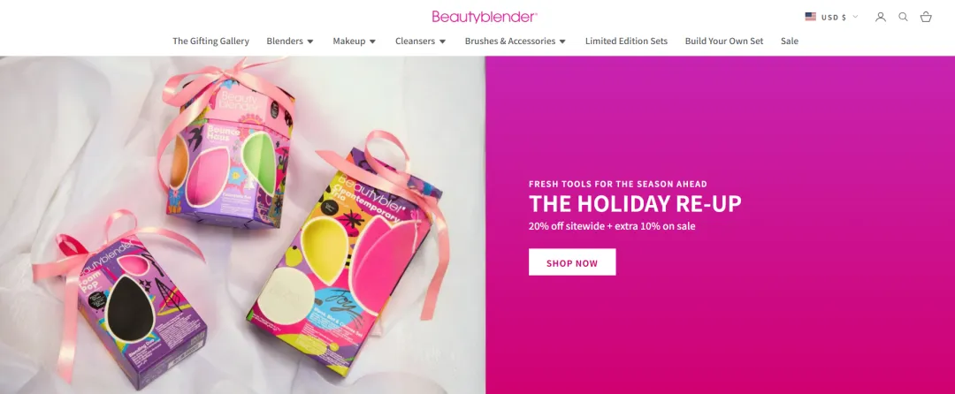
Task: Open the Sale menu item
Action: [790, 41]
